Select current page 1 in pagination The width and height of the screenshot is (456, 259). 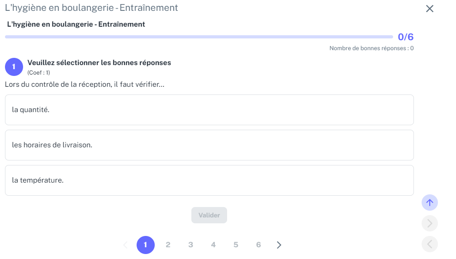(x=146, y=245)
